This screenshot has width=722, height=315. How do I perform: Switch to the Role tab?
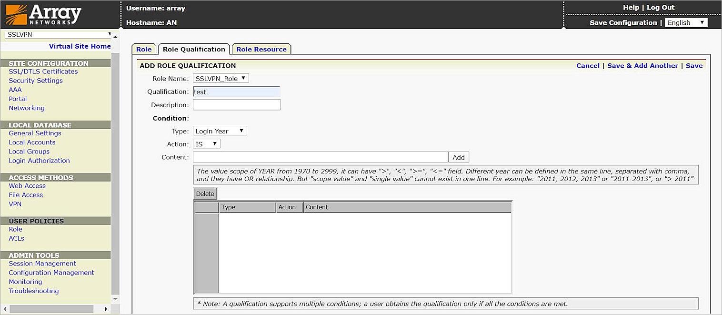(144, 49)
